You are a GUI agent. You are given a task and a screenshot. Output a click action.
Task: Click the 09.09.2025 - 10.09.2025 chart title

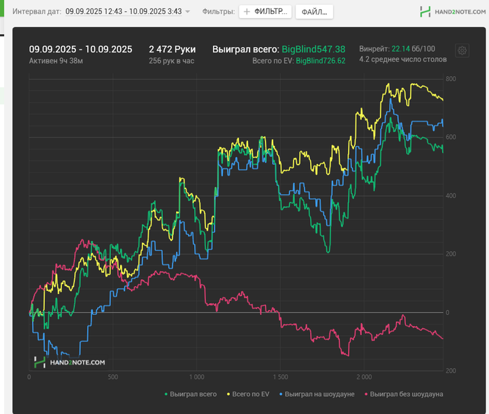click(x=80, y=50)
